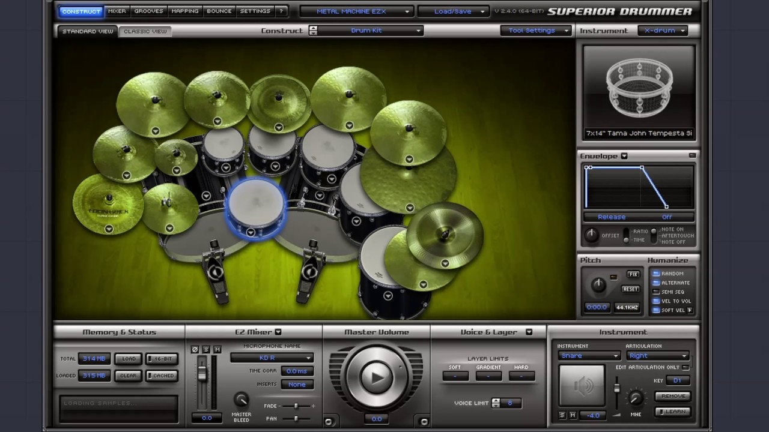
Task: Switch to the Mixer tab
Action: click(117, 11)
